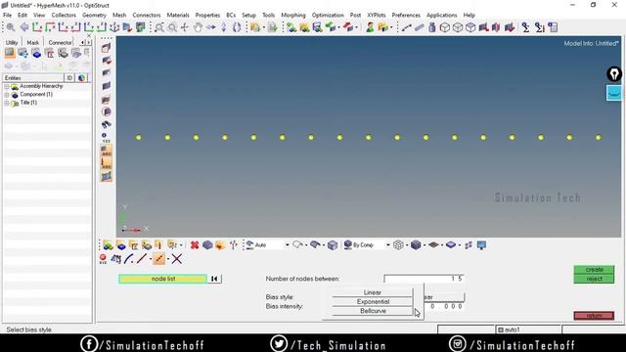Screen dimensions: 626x352
Task: Open the Morphing menu
Action: [293, 16]
